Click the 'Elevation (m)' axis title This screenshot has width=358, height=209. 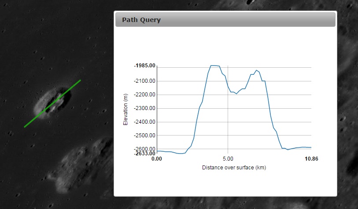pyautogui.click(x=125, y=110)
